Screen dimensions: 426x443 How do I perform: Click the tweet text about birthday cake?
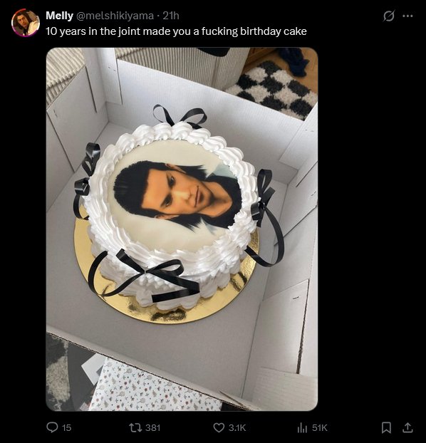(x=176, y=31)
